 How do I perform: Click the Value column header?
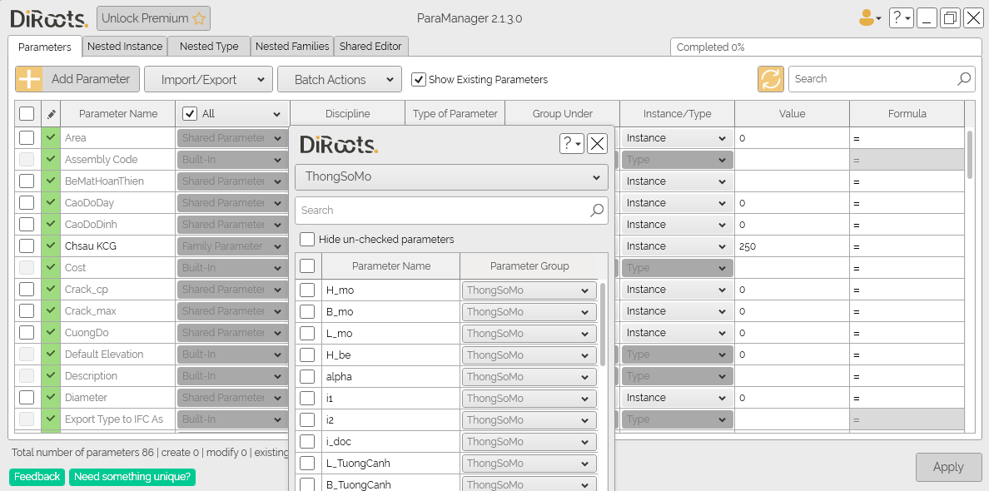[x=792, y=113]
